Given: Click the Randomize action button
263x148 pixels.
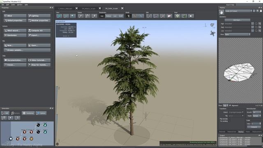Looking at the screenshot, I should [15, 35].
